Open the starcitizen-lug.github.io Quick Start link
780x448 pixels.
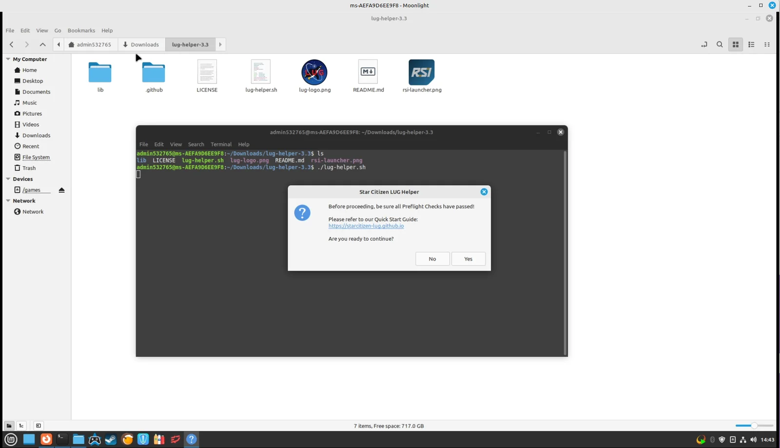click(366, 226)
